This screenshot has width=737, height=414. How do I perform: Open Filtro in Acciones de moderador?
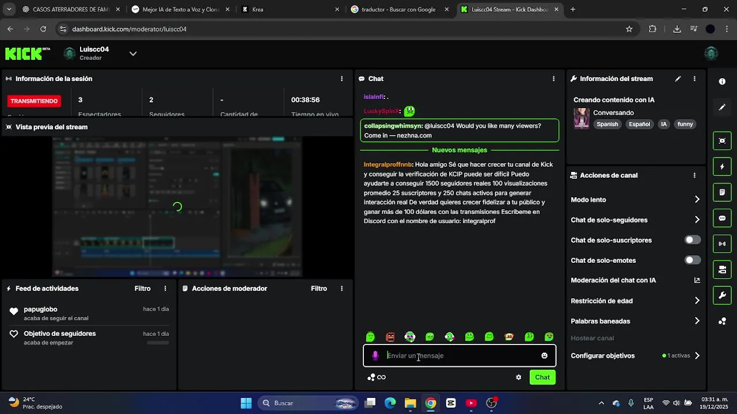(319, 289)
